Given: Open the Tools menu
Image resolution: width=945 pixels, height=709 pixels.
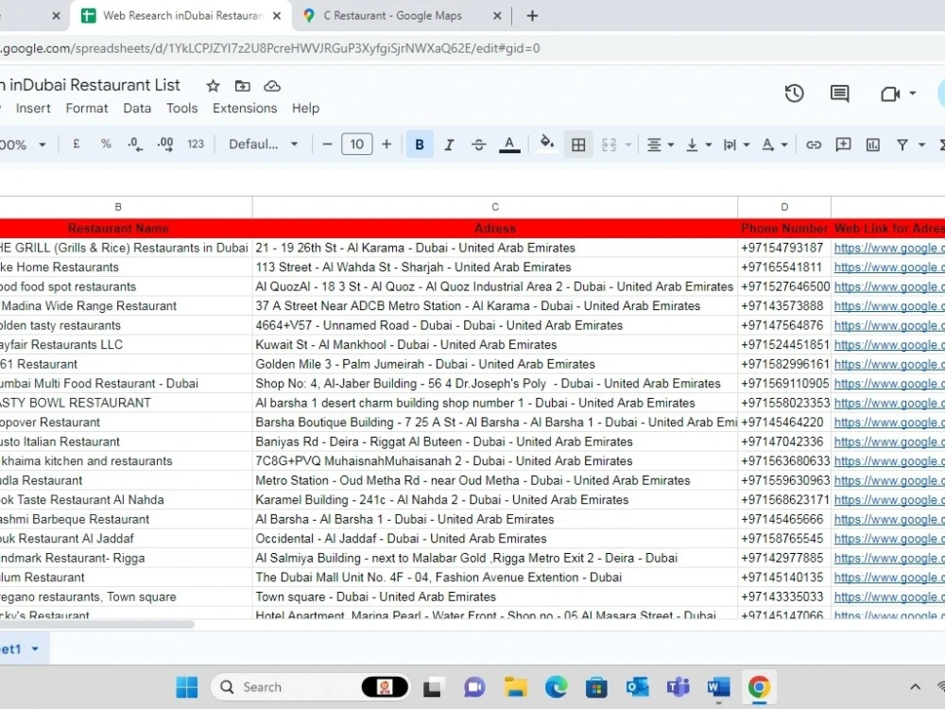Looking at the screenshot, I should click(x=182, y=108).
